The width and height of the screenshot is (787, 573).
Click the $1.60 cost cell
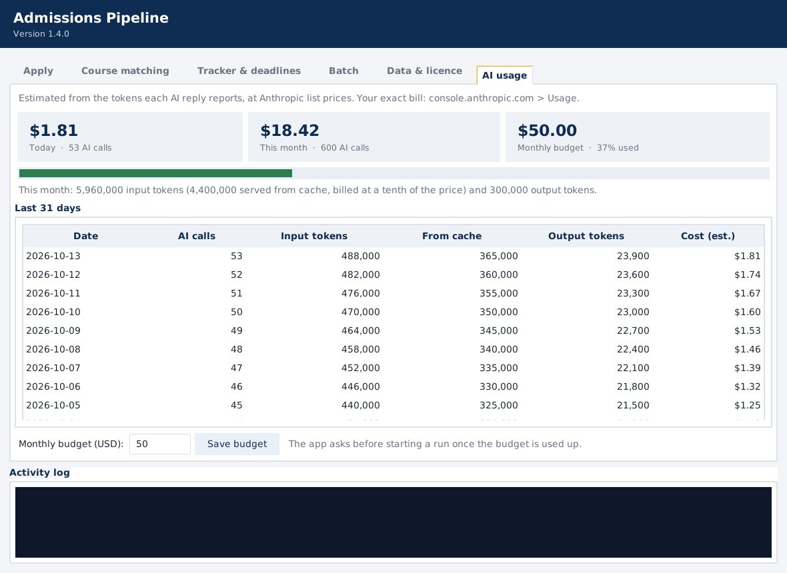coord(748,312)
